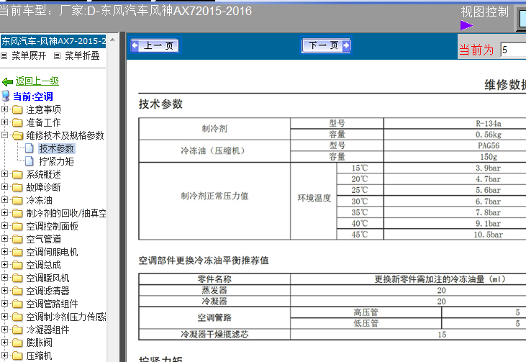Click the R-134a table cell
Image resolution: width=526 pixels, height=362 pixels.
coord(489,124)
